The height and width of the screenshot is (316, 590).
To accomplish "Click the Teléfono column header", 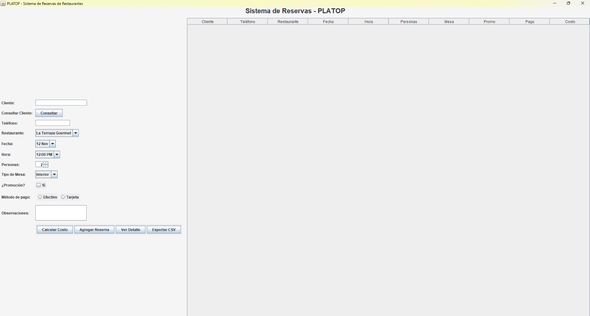I will [248, 22].
